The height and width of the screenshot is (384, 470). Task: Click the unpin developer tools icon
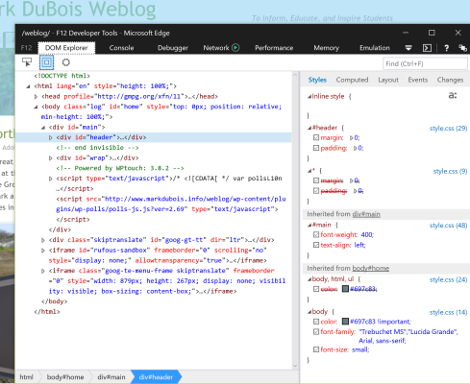462,48
